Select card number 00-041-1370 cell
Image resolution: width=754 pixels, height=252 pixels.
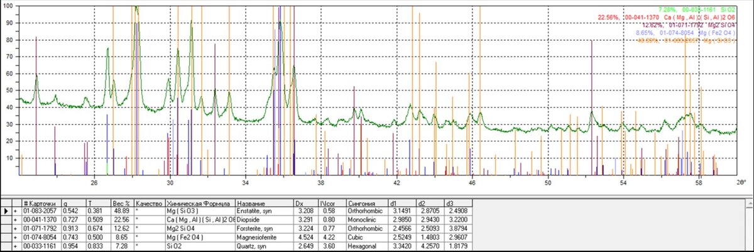(41, 221)
